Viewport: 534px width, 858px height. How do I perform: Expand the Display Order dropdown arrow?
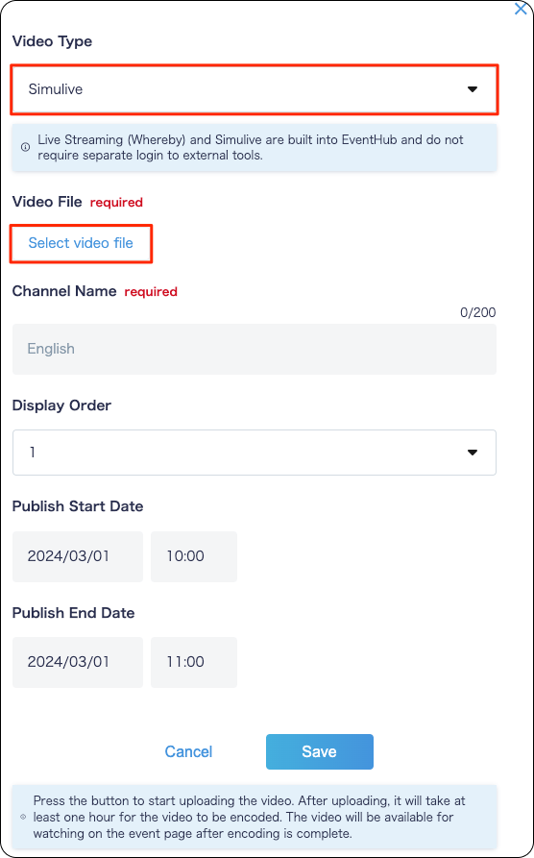[x=473, y=453]
